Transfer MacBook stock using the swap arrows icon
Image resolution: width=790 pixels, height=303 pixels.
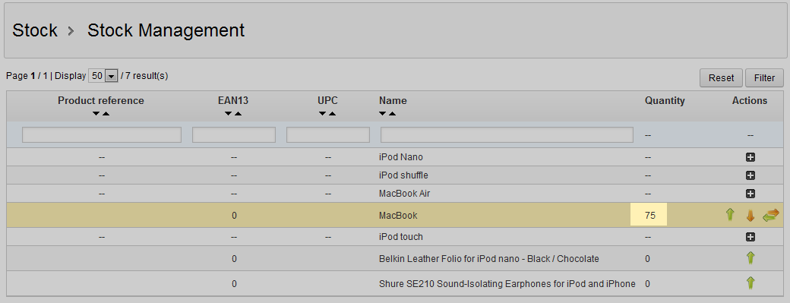pyautogui.click(x=771, y=216)
